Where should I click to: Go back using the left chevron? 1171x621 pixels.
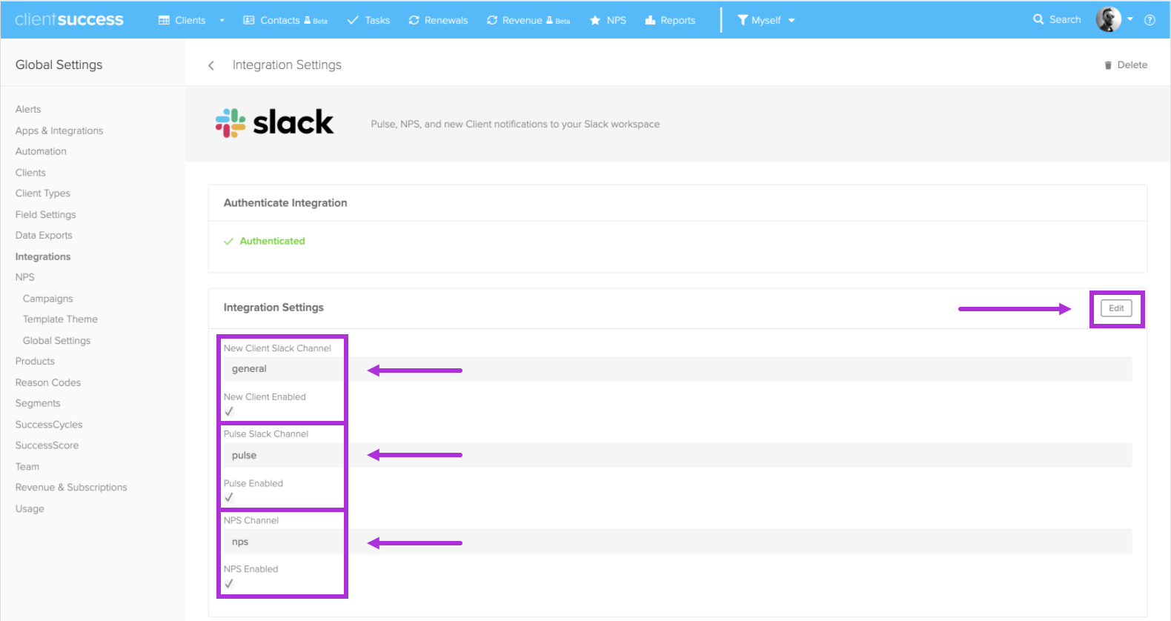(x=211, y=65)
